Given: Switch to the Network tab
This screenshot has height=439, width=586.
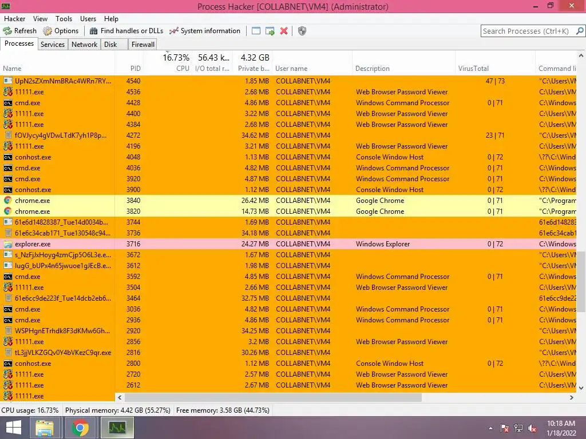Looking at the screenshot, I should 85,45.
